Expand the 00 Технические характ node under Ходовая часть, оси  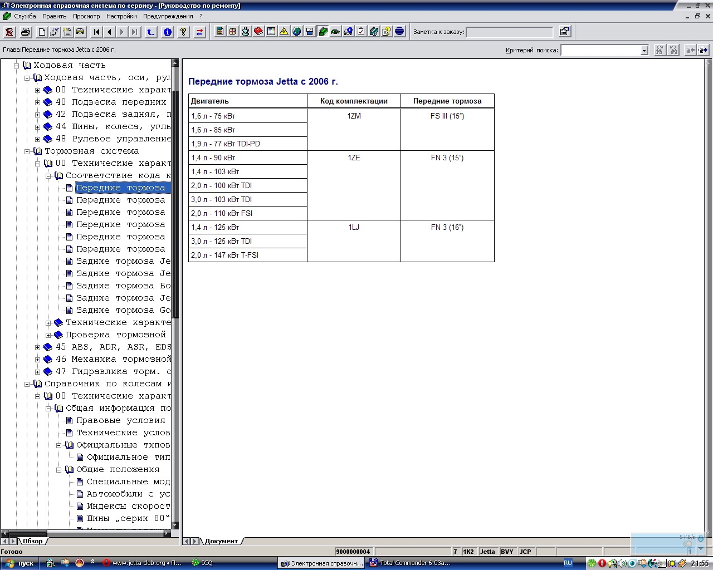[38, 90]
